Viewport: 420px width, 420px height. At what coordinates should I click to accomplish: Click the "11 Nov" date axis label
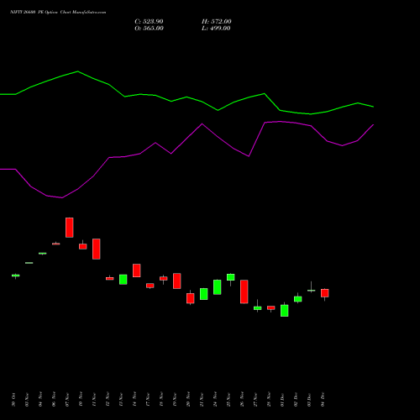tap(94, 400)
